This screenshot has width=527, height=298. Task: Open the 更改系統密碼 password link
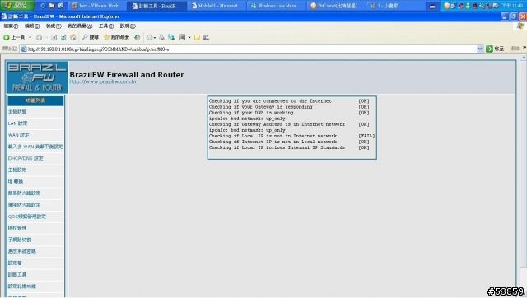point(22,251)
